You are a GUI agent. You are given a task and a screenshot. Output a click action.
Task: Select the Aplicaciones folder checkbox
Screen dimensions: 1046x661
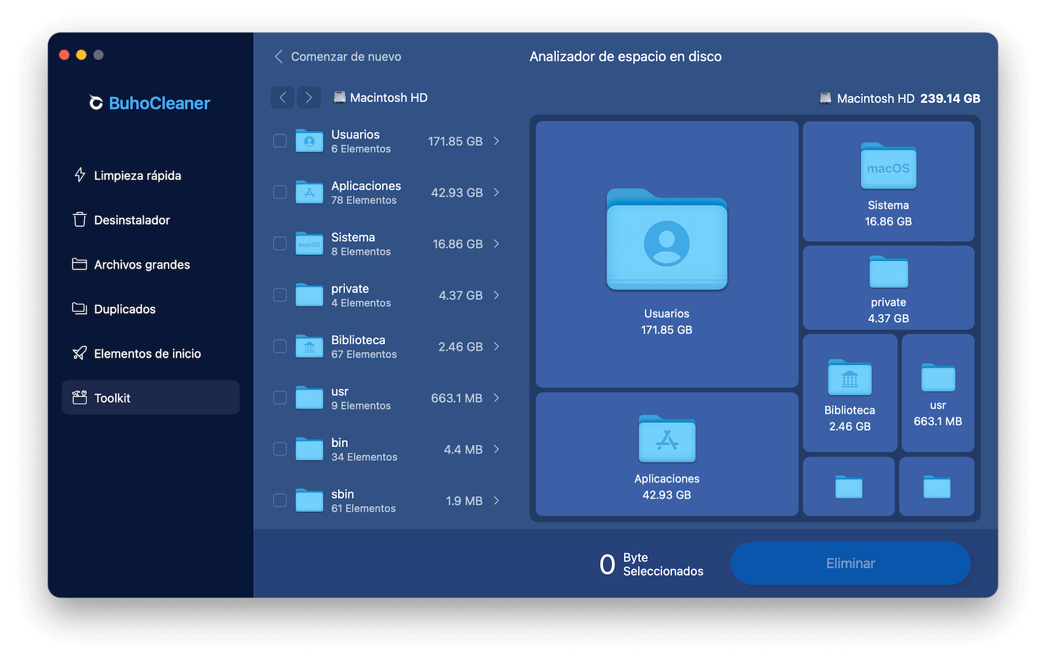point(280,192)
